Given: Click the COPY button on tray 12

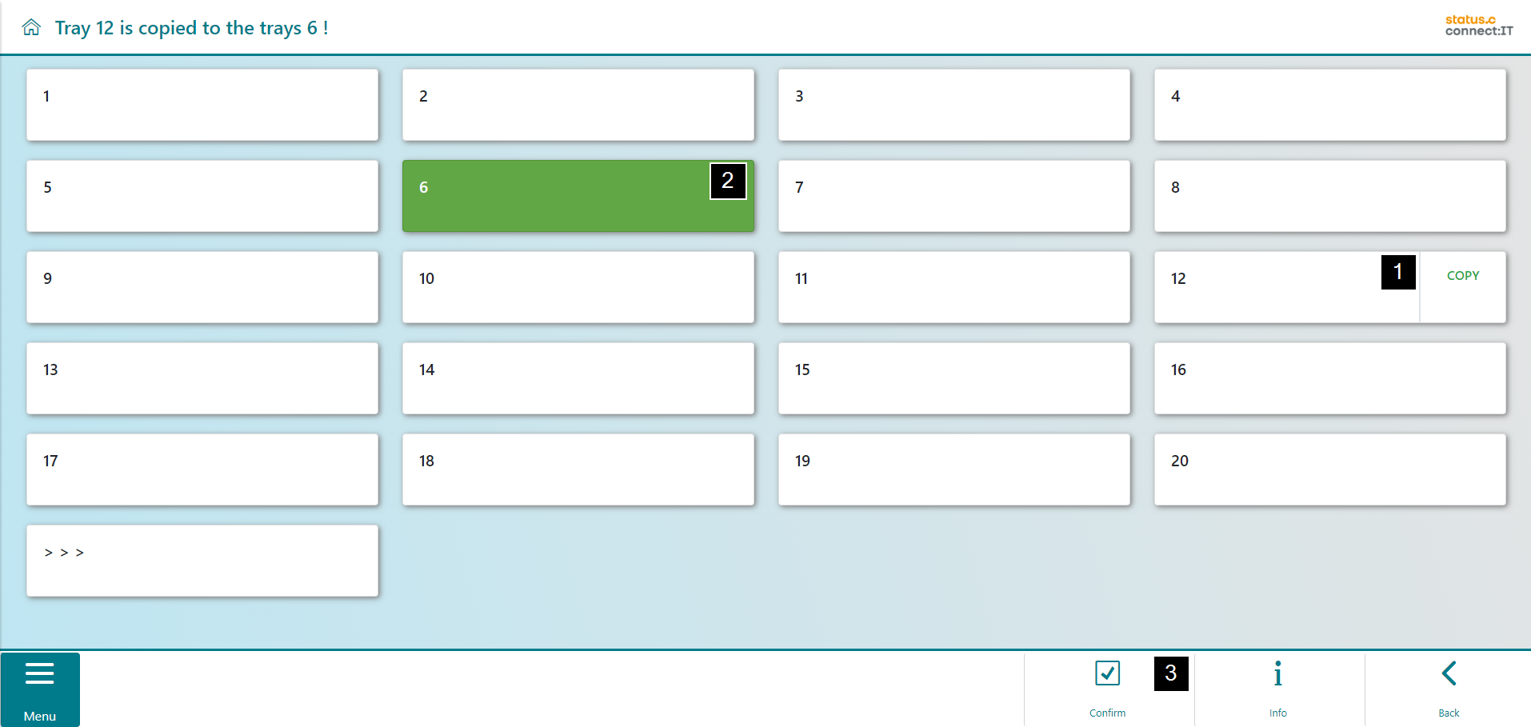Looking at the screenshot, I should 1462,276.
